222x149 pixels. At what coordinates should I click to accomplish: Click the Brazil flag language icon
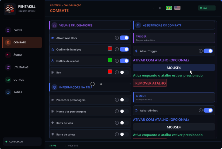click(169, 8)
